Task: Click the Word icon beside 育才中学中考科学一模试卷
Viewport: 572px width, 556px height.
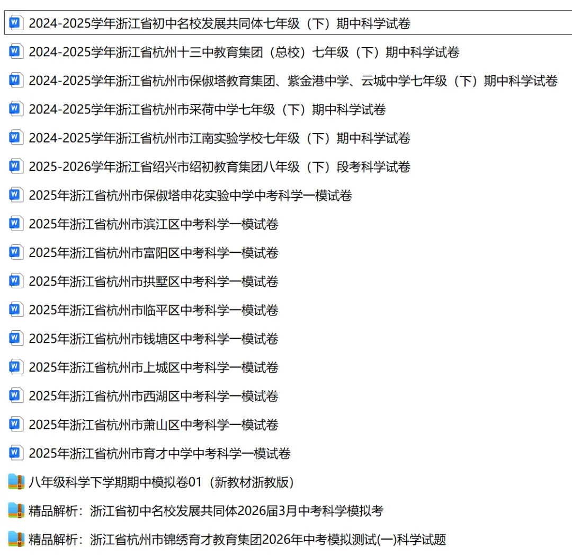Action: coord(15,453)
